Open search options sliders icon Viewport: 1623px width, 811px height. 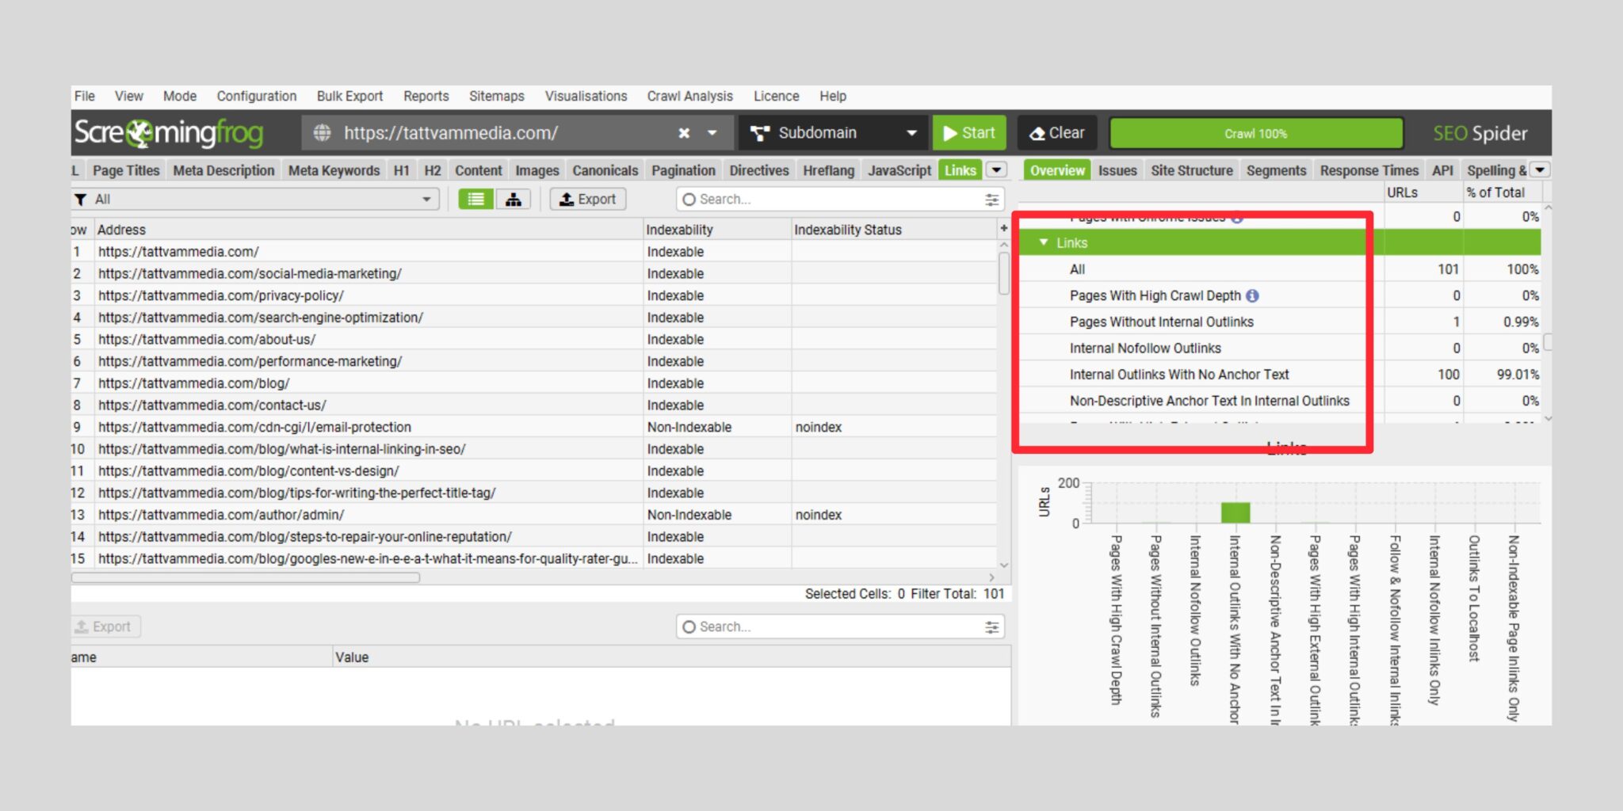pyautogui.click(x=991, y=199)
